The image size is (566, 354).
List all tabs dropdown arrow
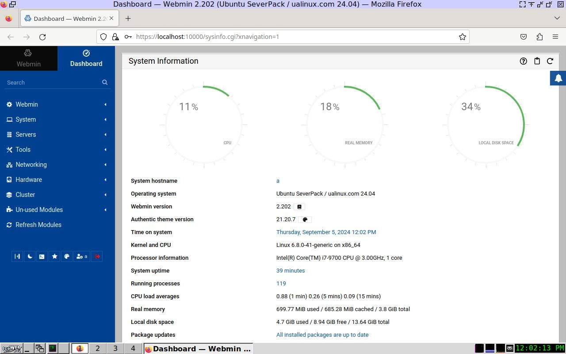coord(557,18)
